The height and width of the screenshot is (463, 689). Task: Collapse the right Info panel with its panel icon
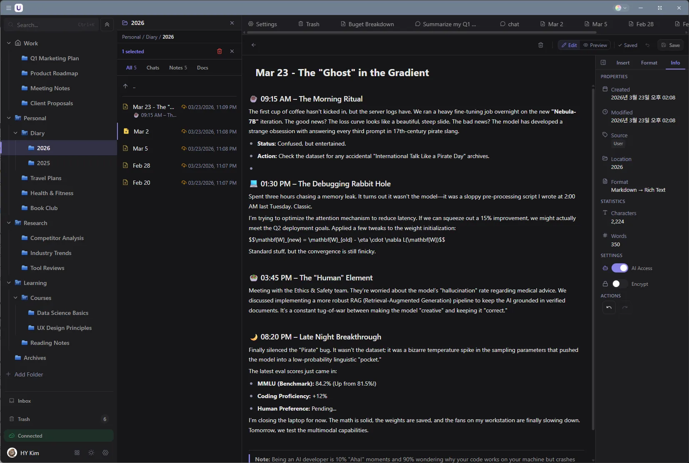(x=603, y=62)
